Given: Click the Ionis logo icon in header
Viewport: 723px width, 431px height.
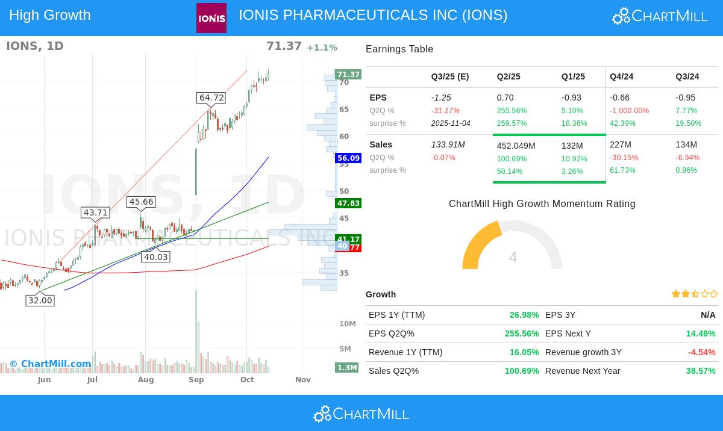Looking at the screenshot, I should pos(211,18).
